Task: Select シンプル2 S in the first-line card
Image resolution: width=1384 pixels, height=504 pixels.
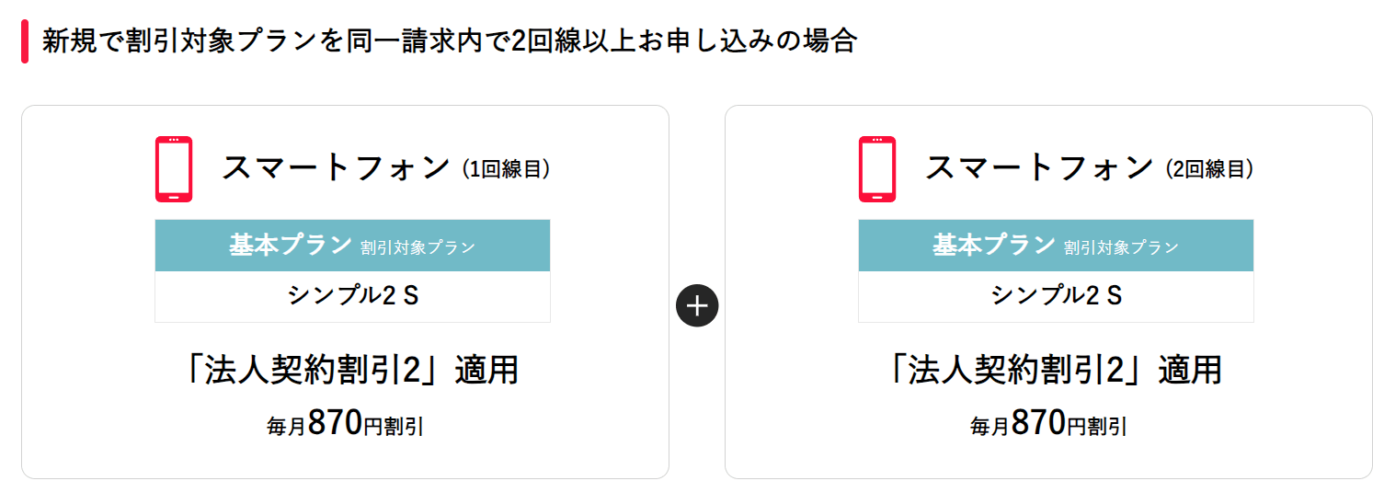Action: pos(353,295)
